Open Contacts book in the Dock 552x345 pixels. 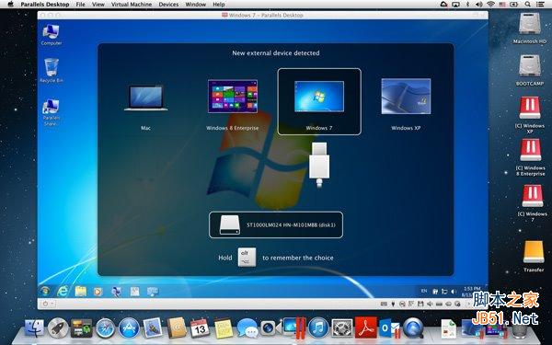pos(177,328)
